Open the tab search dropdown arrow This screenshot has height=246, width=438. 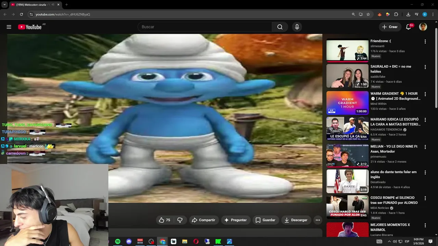click(x=4, y=5)
